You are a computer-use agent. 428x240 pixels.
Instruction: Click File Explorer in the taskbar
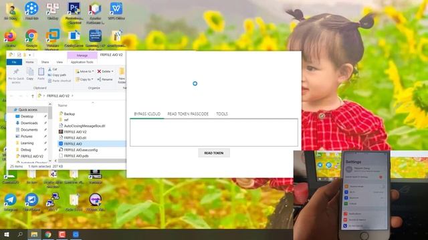[34, 234]
